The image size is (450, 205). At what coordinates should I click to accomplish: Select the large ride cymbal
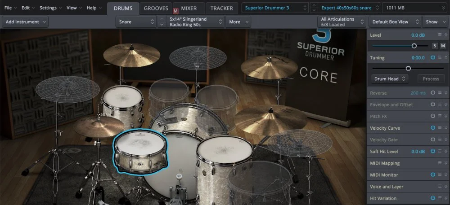(x=270, y=120)
